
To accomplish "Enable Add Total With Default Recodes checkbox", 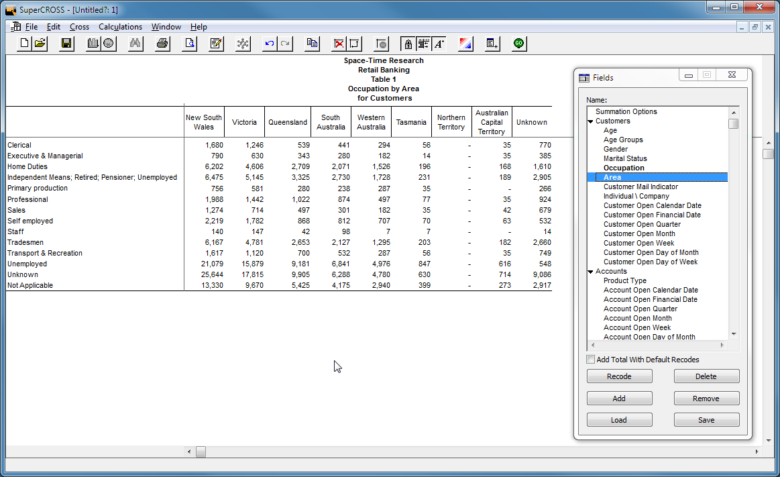I will (x=591, y=360).
